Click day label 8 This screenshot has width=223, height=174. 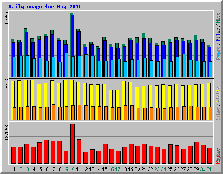click(x=60, y=169)
